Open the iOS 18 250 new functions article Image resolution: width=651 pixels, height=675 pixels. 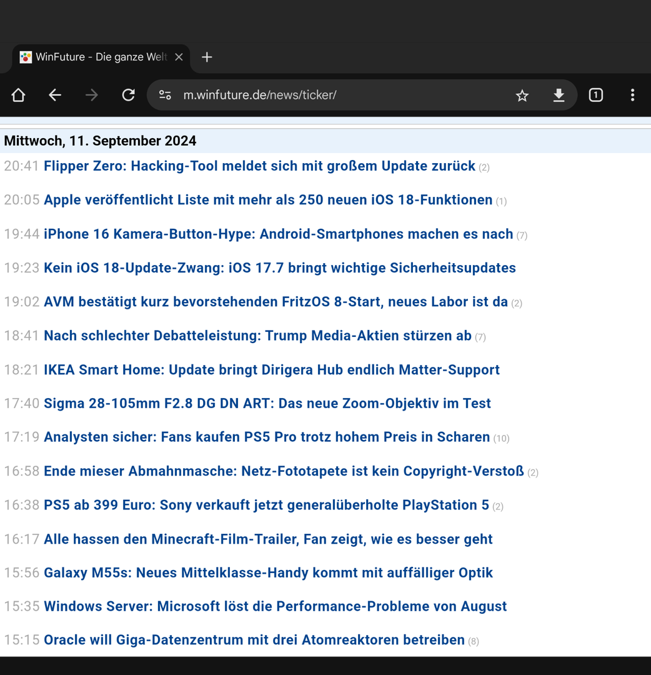point(268,200)
